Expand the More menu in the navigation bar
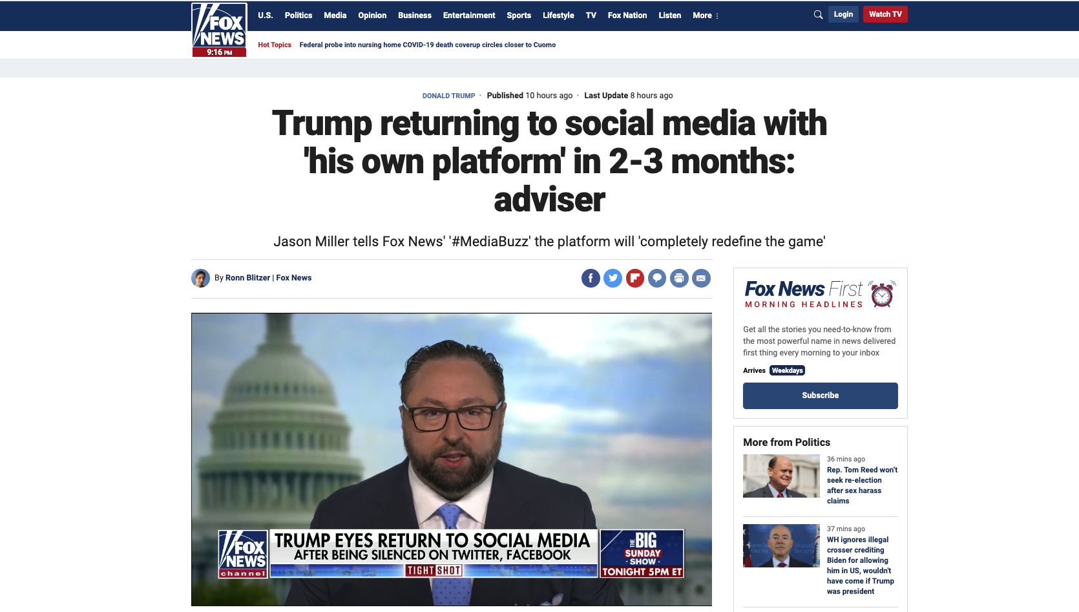The image size is (1079, 612). click(x=706, y=16)
